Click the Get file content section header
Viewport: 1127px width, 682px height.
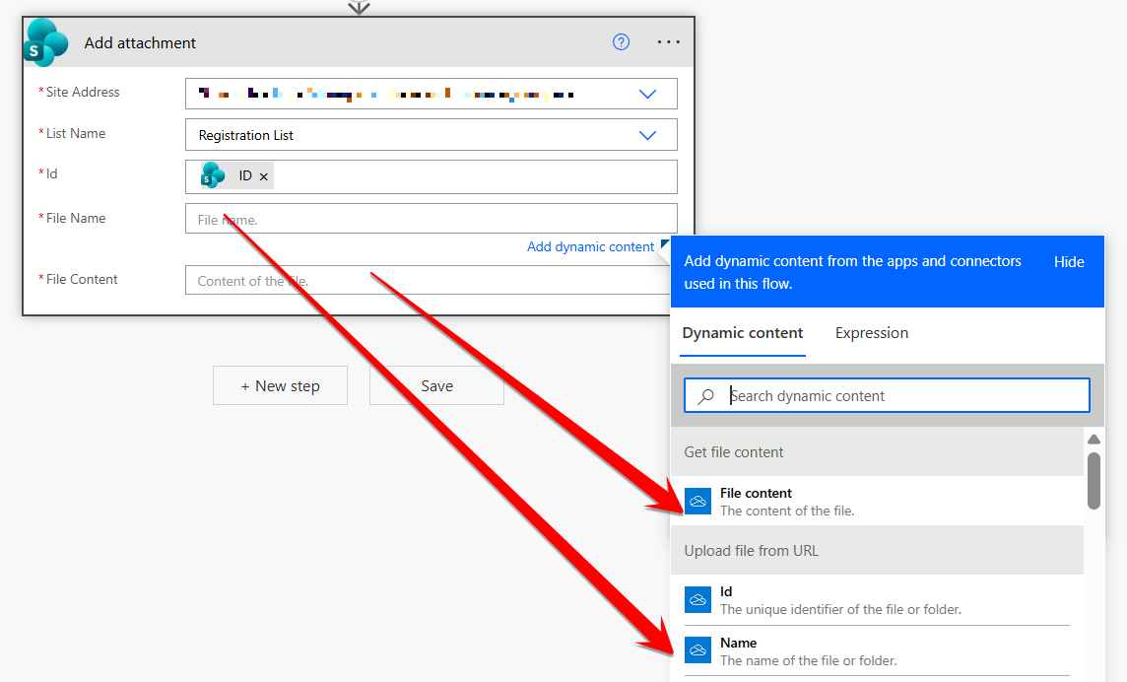click(x=877, y=452)
